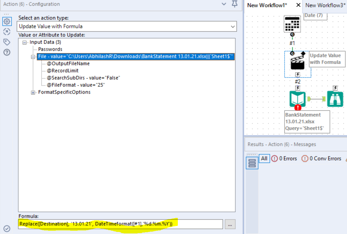
Task: Unpin the Action Configuration panel
Action: pos(235,4)
